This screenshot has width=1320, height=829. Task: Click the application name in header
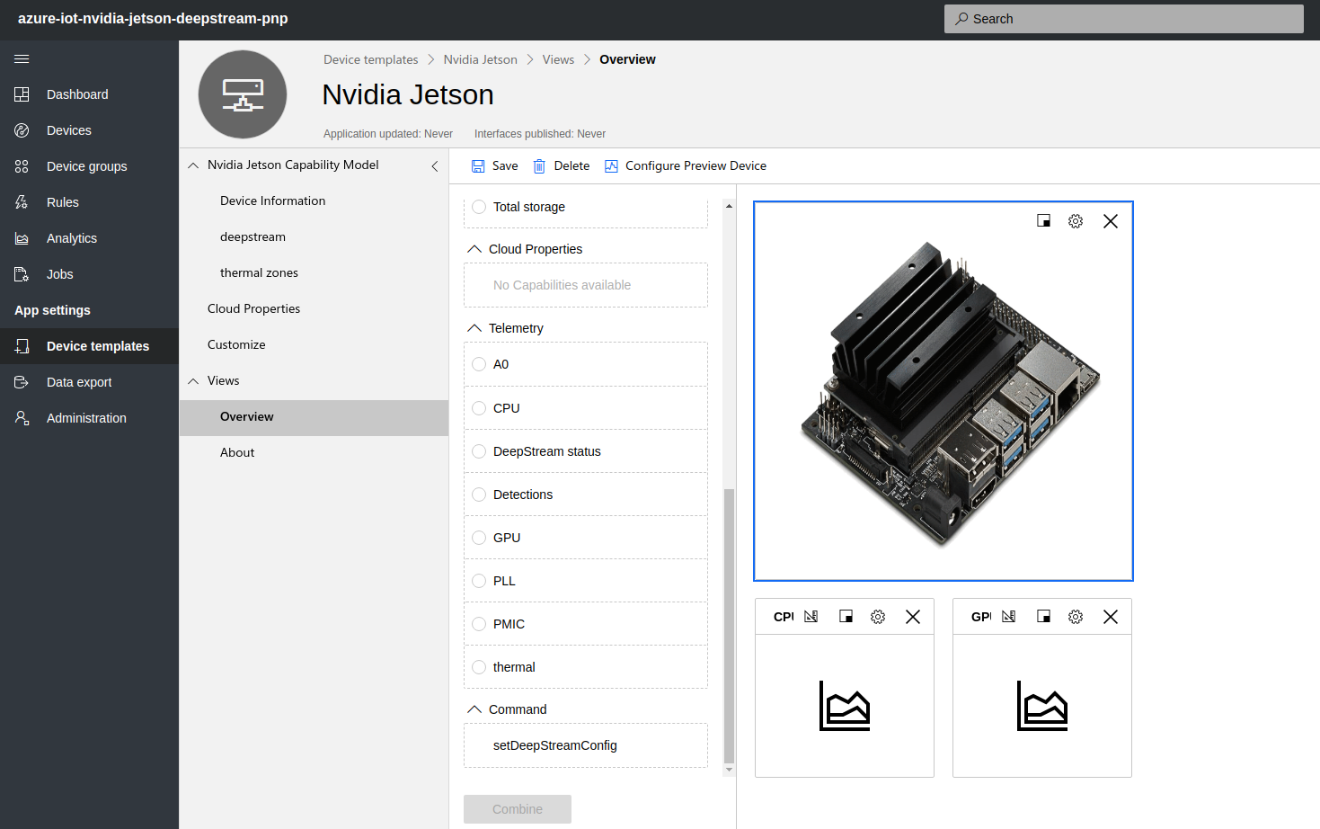click(x=153, y=19)
